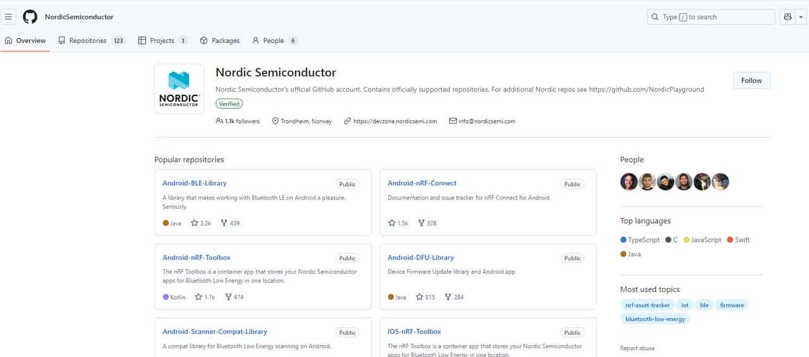Click the followers icon with 1.1k followers
Screen dimensions: 809x357
coord(219,121)
